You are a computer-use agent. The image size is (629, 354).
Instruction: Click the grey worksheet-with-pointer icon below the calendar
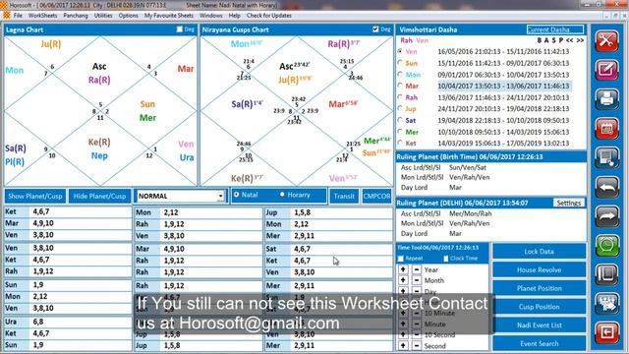[x=606, y=157]
